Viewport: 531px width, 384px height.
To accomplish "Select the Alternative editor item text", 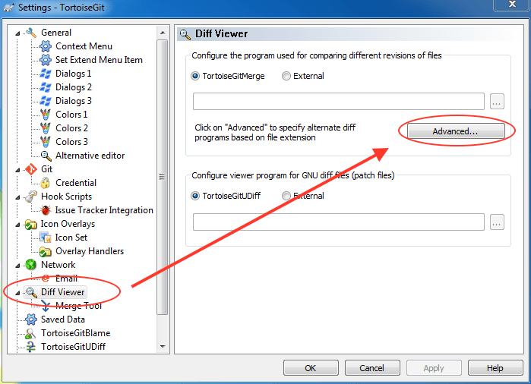I will pos(90,156).
